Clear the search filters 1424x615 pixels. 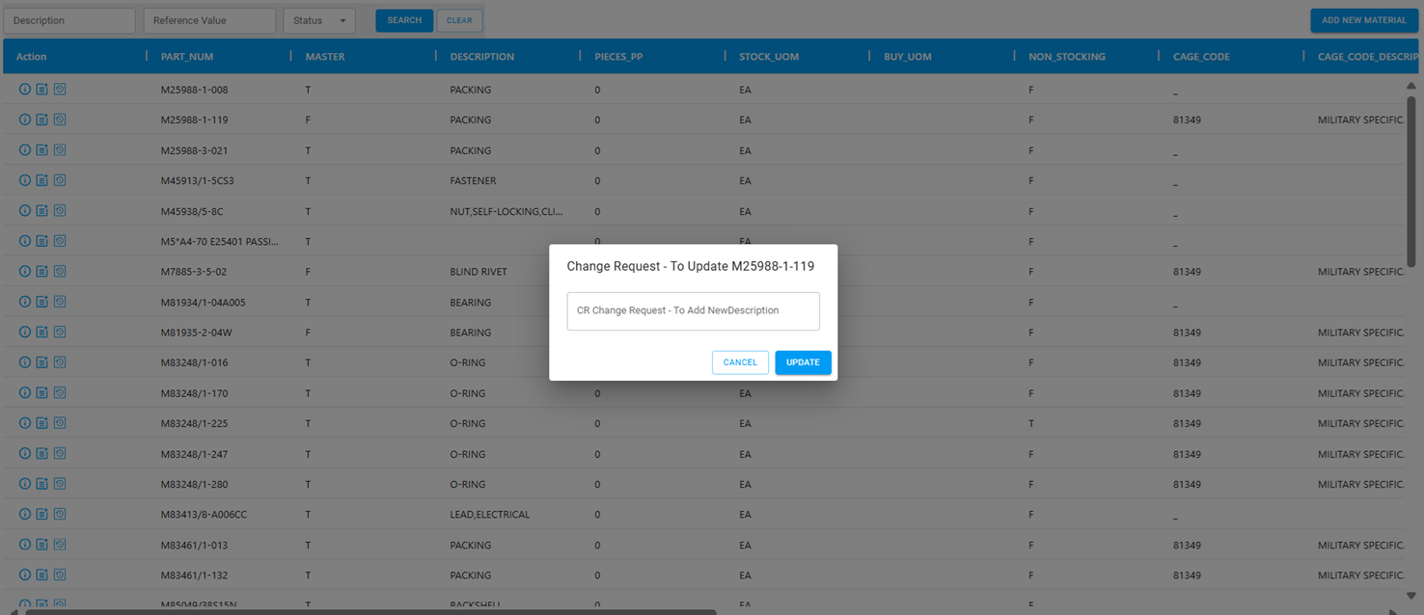click(459, 20)
